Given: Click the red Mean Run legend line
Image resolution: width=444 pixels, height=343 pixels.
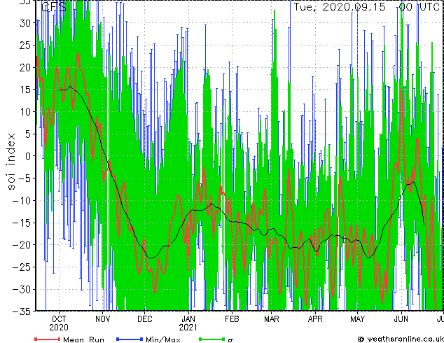Looking at the screenshot, I should coord(48,339).
